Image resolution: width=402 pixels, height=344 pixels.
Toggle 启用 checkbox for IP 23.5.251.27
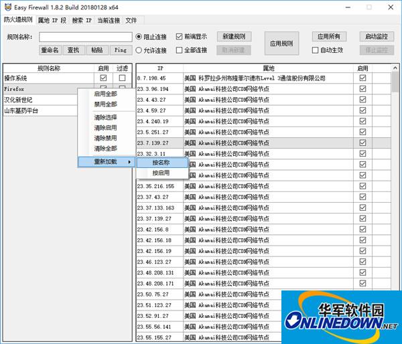(x=362, y=132)
